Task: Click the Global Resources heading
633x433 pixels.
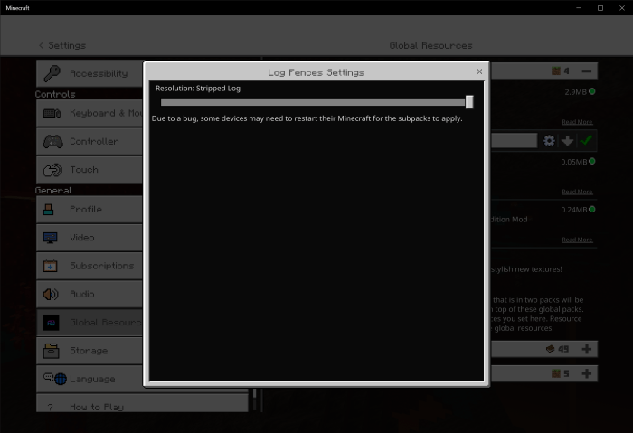Action: tap(430, 45)
